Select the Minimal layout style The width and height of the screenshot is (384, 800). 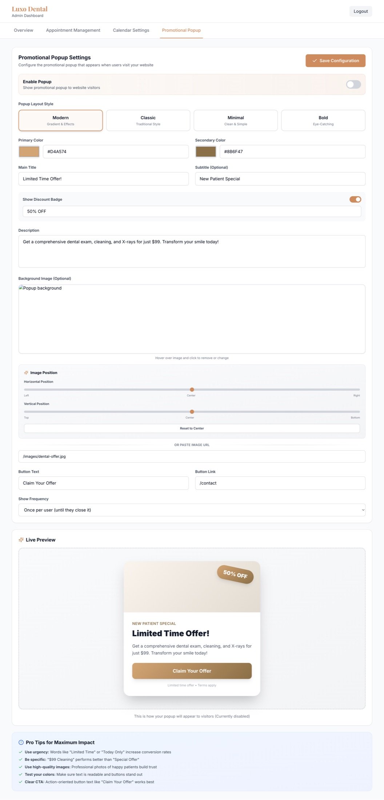click(x=235, y=120)
